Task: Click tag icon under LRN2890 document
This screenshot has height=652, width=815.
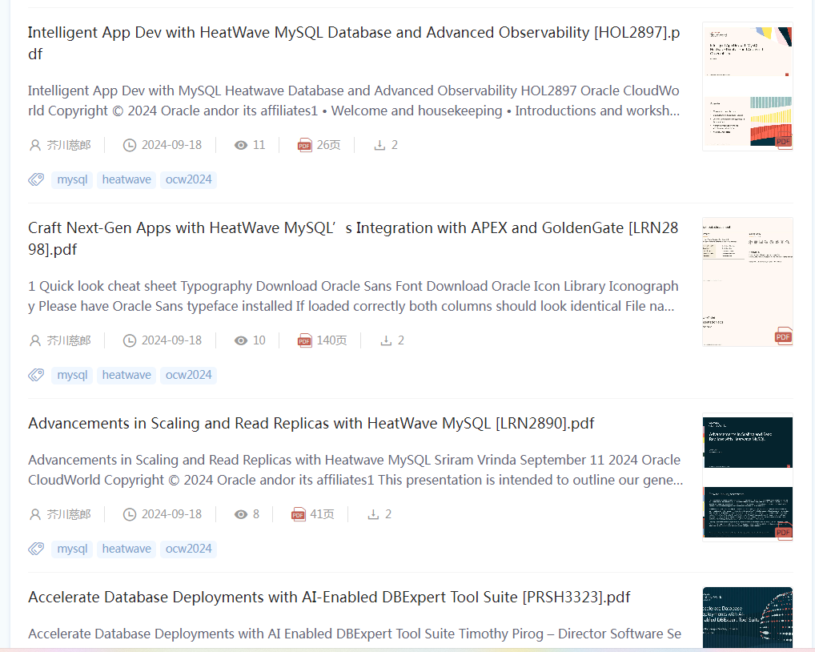Action: (36, 549)
